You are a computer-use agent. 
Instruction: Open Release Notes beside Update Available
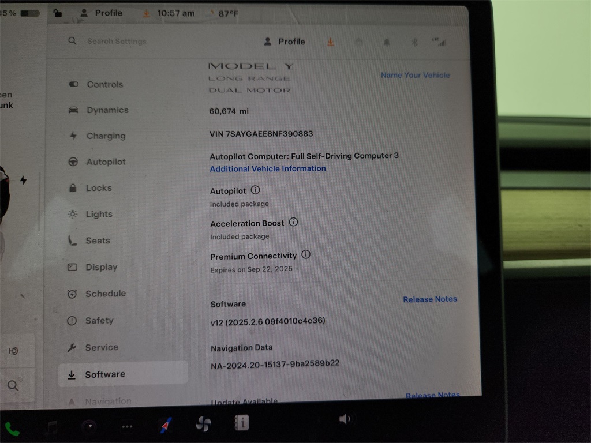tap(433, 395)
